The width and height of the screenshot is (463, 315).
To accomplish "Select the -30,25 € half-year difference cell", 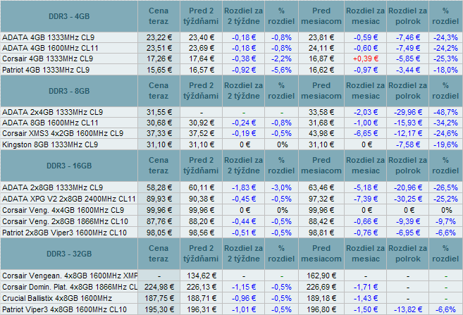I will click(408, 199).
